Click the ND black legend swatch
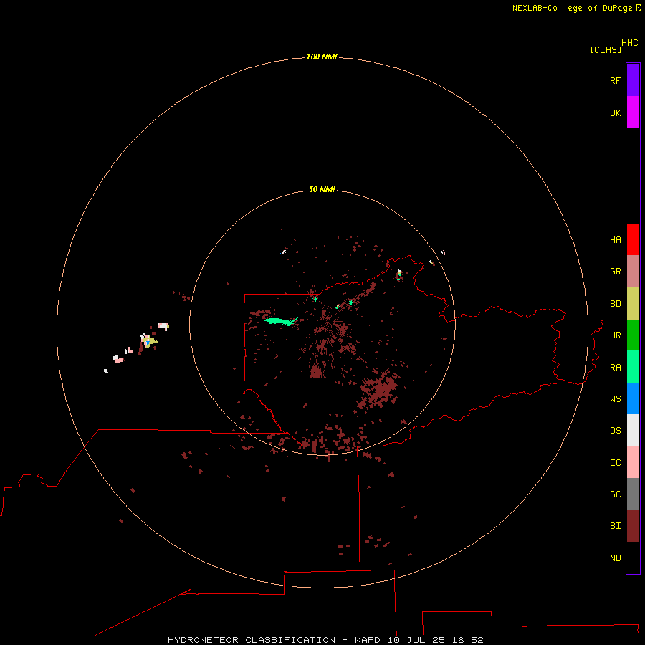The width and height of the screenshot is (645, 645). (633, 558)
